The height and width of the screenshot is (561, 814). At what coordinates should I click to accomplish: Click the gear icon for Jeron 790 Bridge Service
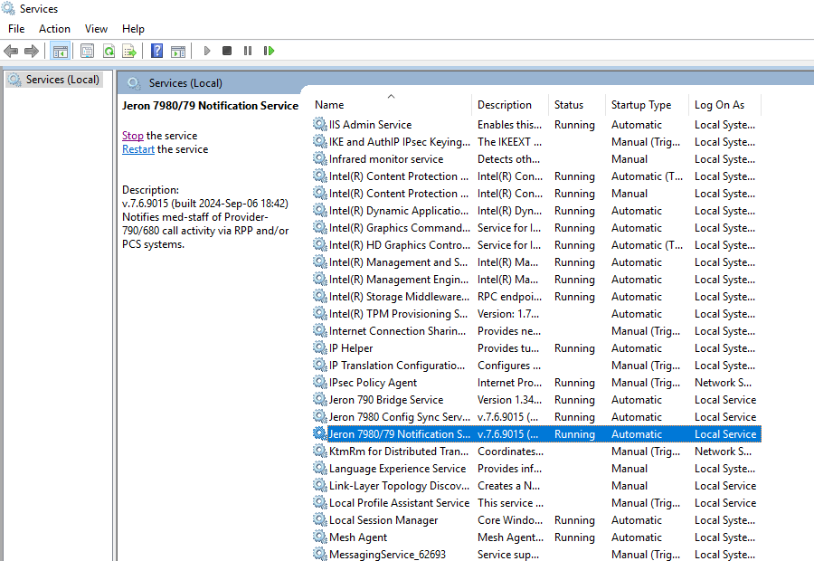(320, 399)
